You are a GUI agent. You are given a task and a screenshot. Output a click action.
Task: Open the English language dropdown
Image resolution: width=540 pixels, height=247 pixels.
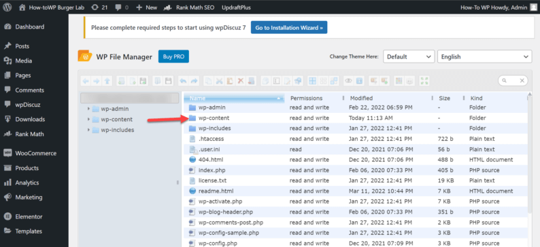pos(484,57)
